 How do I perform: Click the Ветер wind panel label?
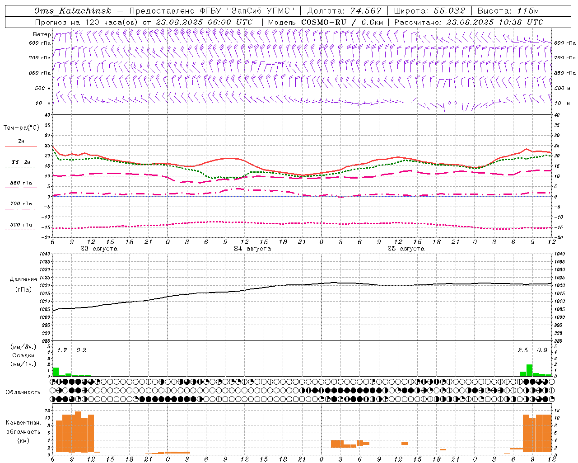click(x=42, y=34)
